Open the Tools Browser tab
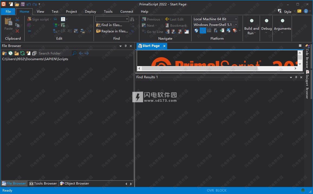This screenshot has width=313, height=194. click(x=43, y=183)
